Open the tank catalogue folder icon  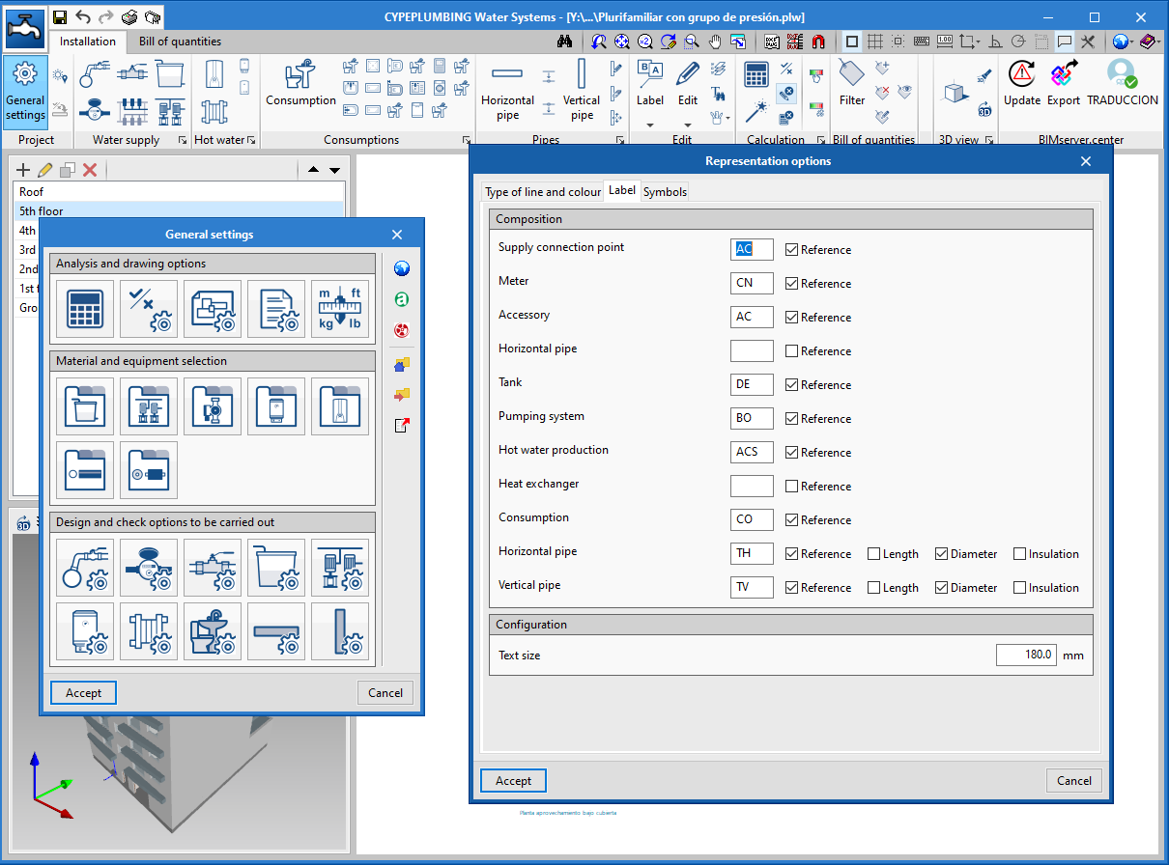coord(85,406)
